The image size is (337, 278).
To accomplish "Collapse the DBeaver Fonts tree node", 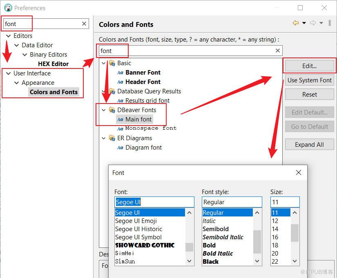I will click(104, 110).
